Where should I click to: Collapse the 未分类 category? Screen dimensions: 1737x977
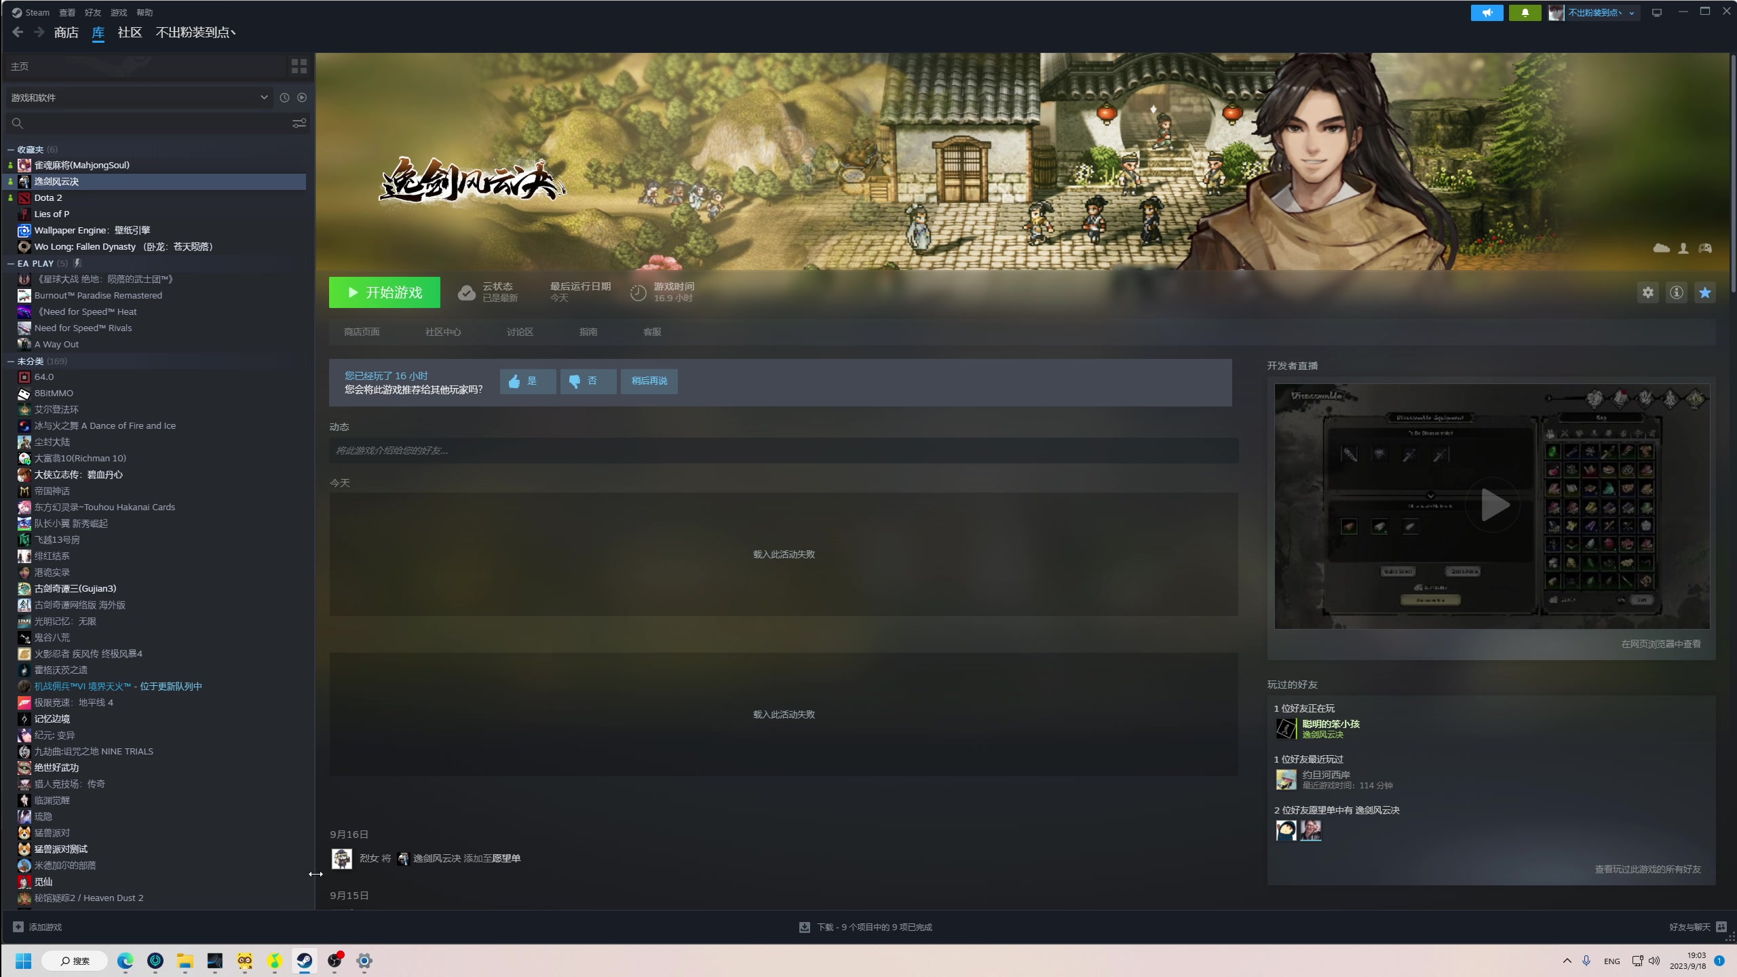11,361
